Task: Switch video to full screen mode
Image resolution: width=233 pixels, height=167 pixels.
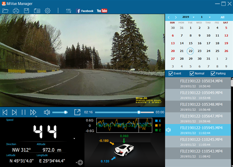Action: 77,112
